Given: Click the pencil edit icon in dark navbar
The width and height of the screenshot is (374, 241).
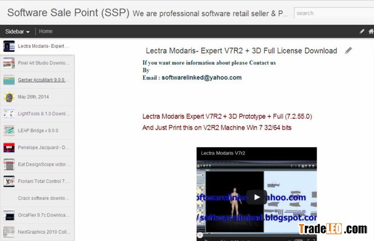Looking at the screenshot, I should 362,31.
